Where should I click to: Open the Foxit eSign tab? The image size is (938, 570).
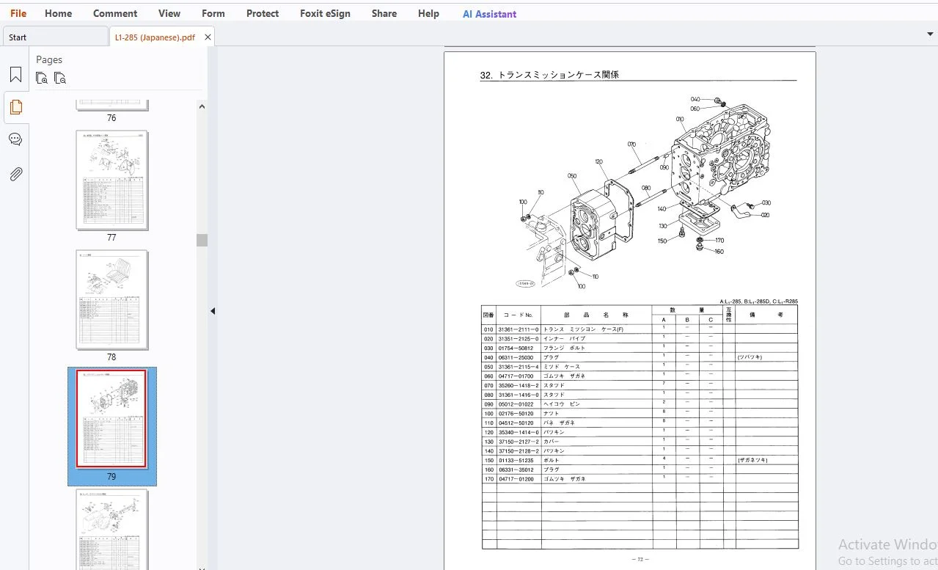coord(325,13)
